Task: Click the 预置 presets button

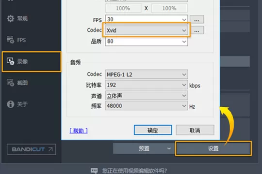Action: pos(144,148)
